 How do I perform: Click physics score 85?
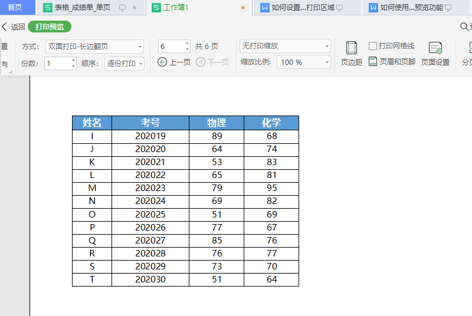pos(217,241)
